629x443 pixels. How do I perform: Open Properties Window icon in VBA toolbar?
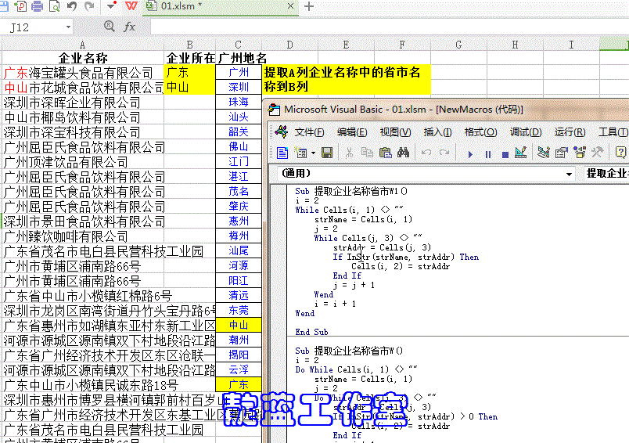coord(562,153)
